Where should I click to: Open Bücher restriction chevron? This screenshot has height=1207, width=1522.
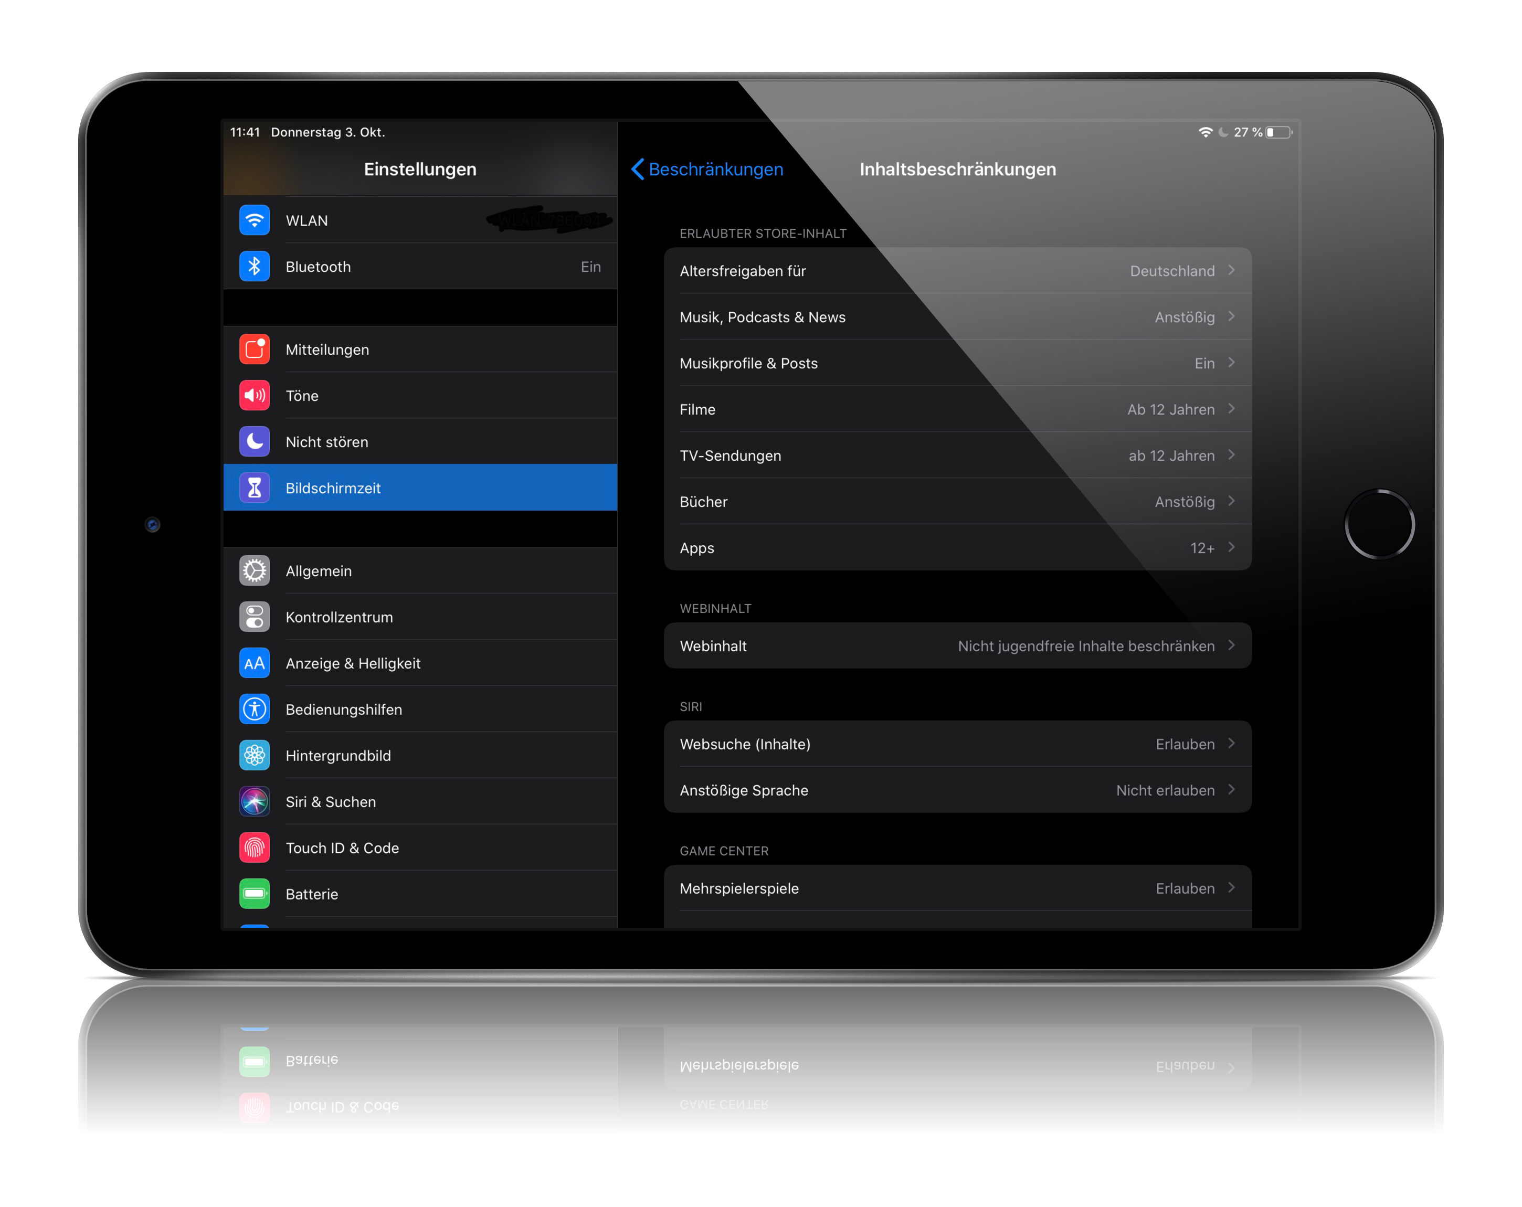point(1231,501)
